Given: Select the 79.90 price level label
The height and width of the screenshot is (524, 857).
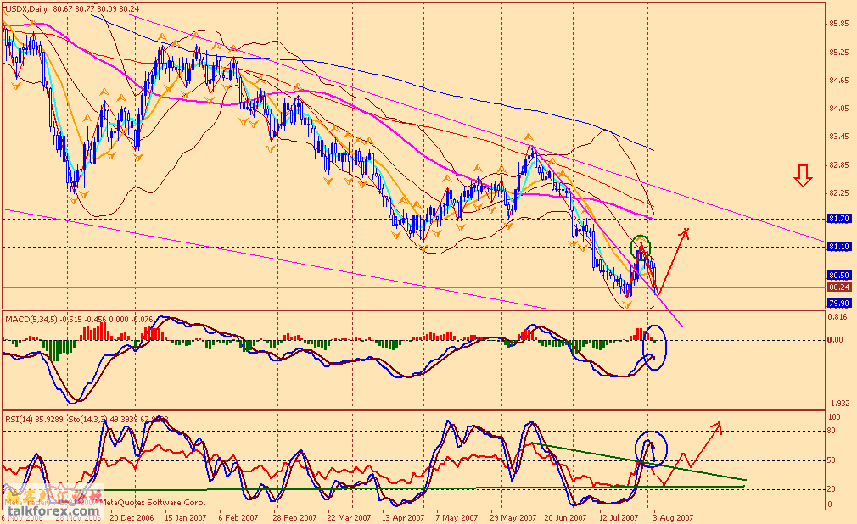Looking at the screenshot, I should 839,304.
